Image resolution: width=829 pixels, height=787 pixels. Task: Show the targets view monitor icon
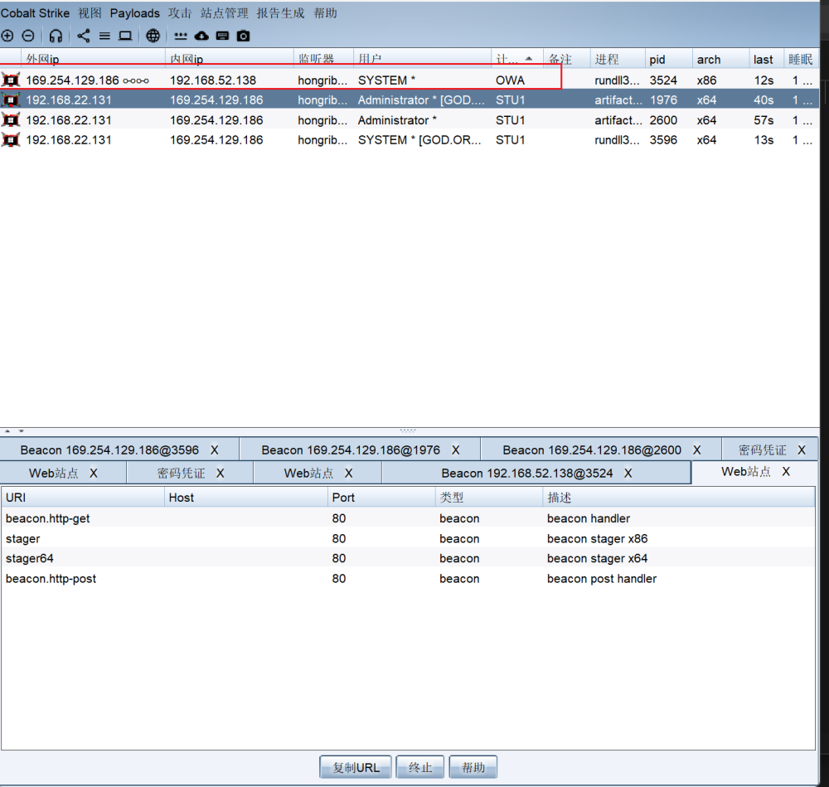pyautogui.click(x=125, y=36)
